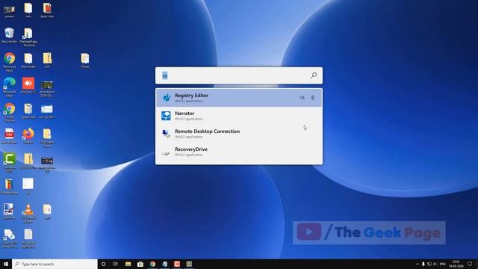
Task: Select the Removed Apps Chrome icon on the desktop
Action: pyautogui.click(x=9, y=62)
